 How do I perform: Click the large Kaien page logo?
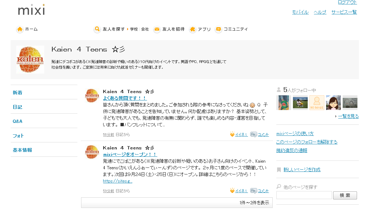(x=30, y=60)
